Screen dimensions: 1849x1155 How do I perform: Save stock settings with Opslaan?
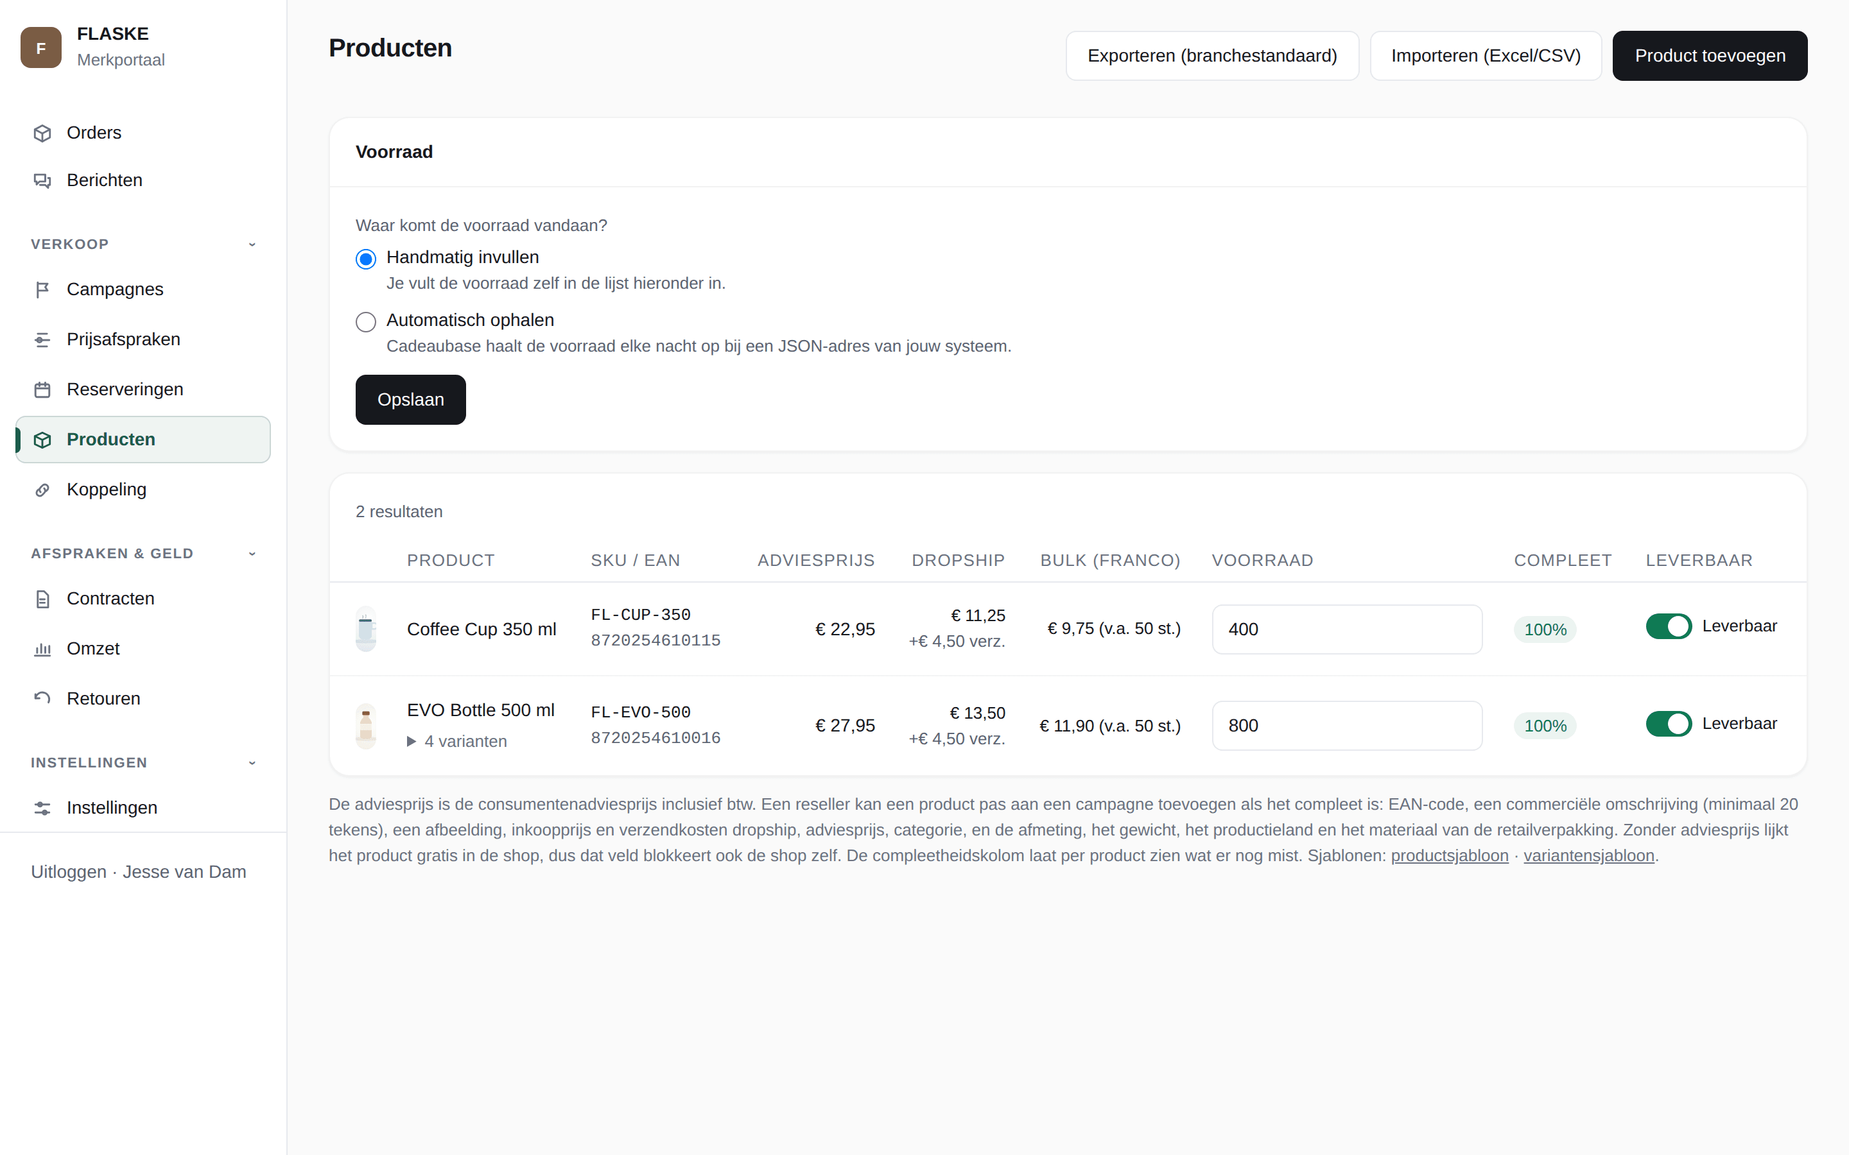[x=410, y=400]
